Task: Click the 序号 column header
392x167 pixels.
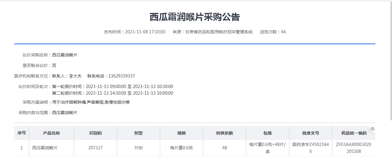Action: [22, 133]
